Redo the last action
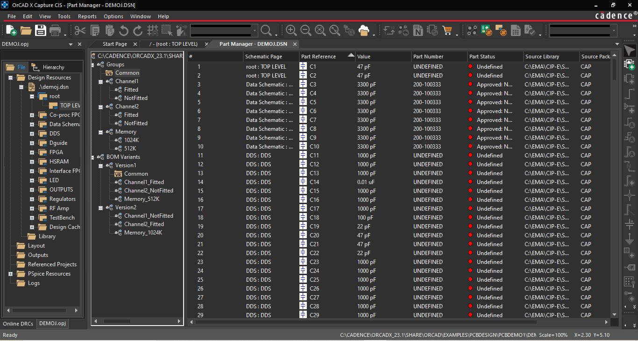 click(x=138, y=31)
